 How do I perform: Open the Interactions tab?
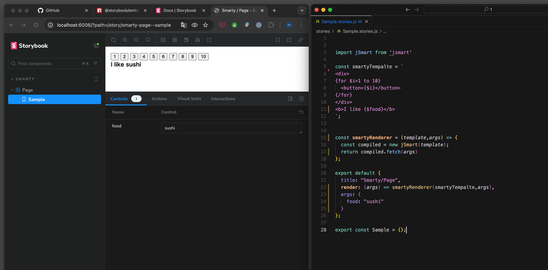[223, 99]
